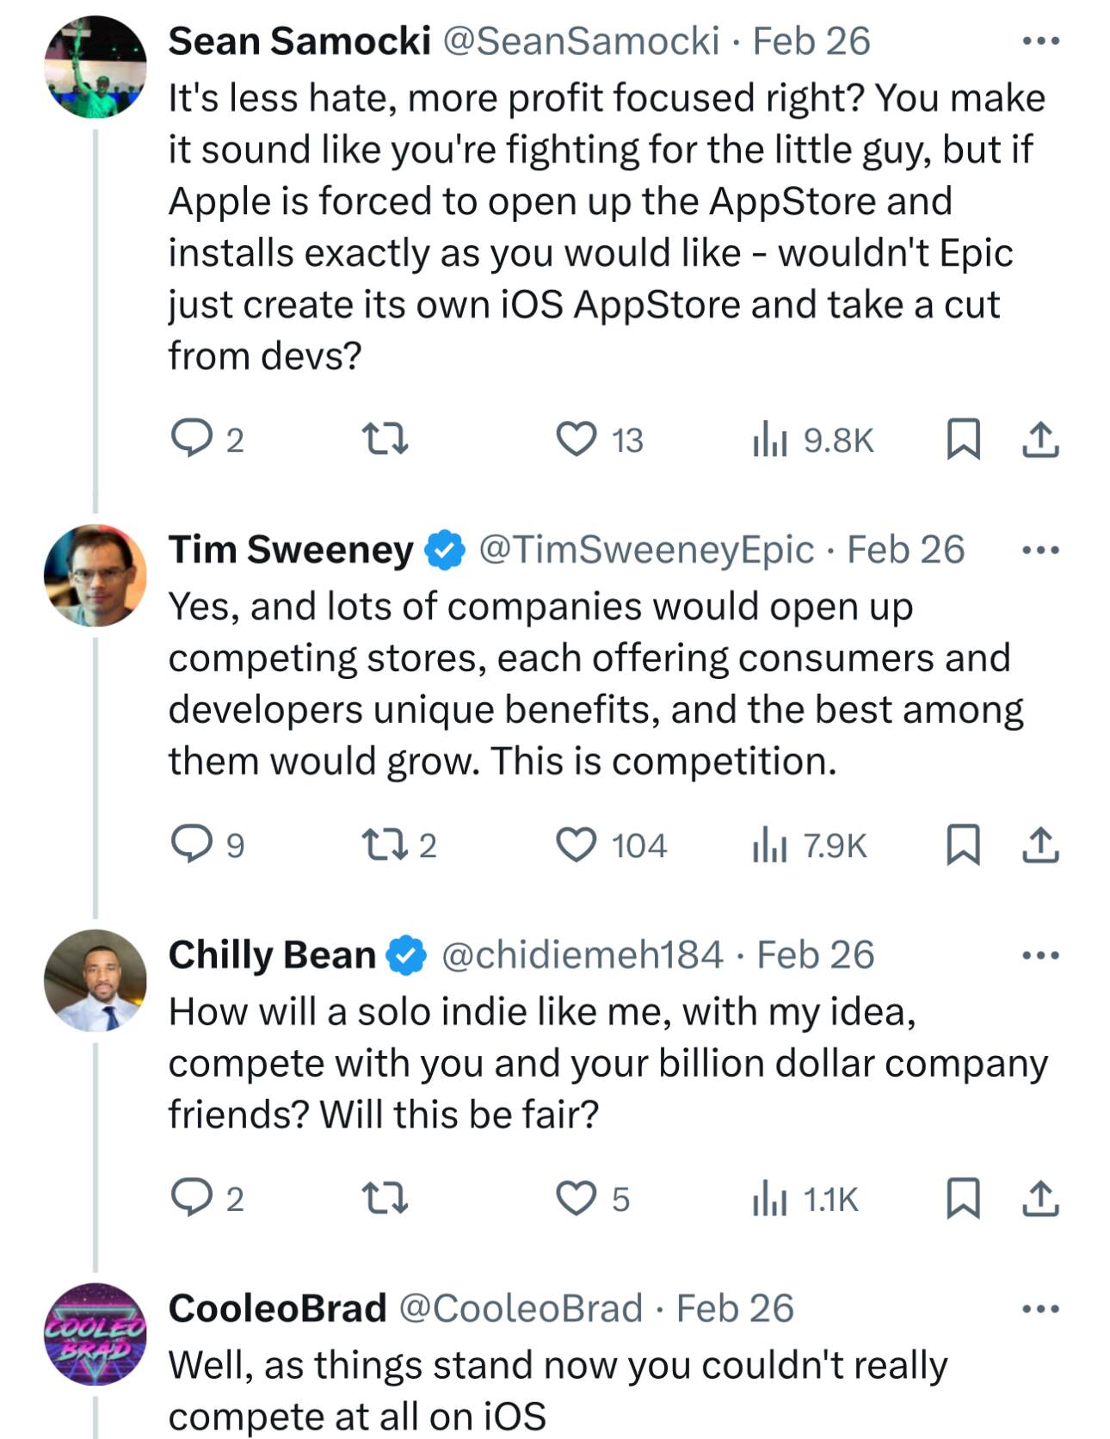The image size is (1110, 1439).
Task: Reply to Tim Sweeney's tweet
Action: pos(191,844)
